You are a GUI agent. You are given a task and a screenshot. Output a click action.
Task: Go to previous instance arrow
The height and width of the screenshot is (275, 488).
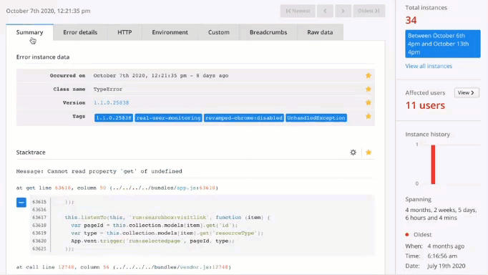[x=325, y=11]
